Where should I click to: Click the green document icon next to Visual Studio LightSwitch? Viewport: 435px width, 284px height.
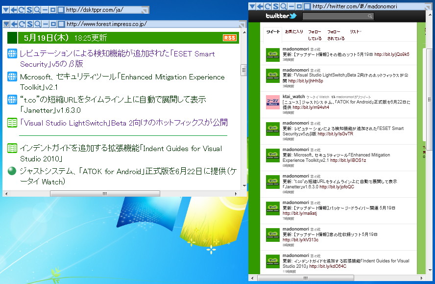pyautogui.click(x=12, y=123)
